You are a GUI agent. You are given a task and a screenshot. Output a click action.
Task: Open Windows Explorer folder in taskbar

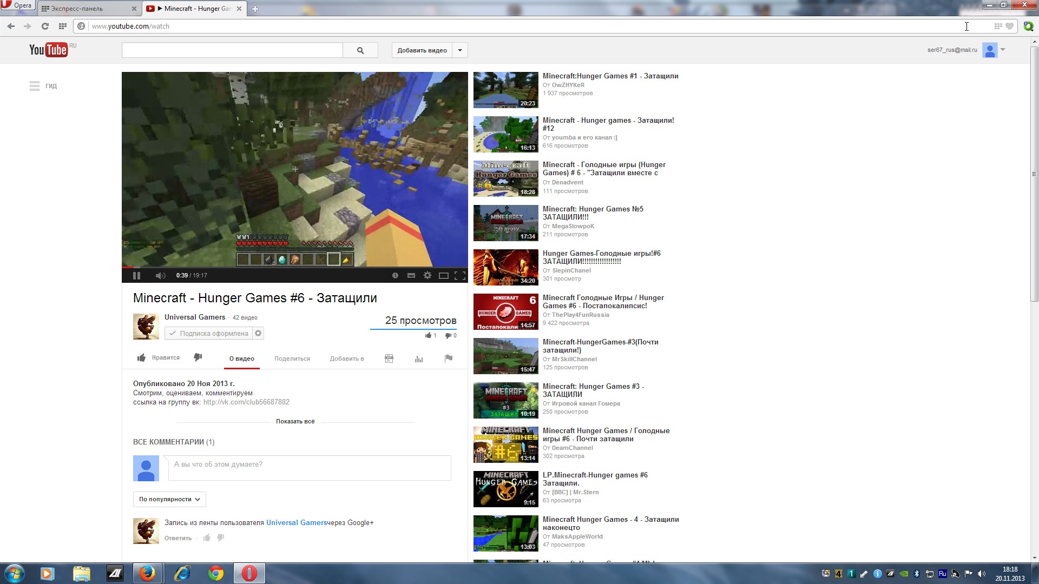(81, 573)
